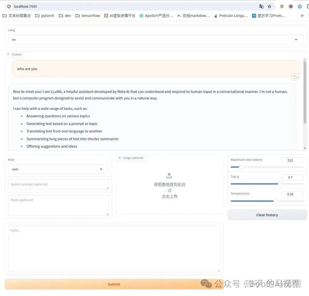Open the Lang dropdown showing en
The width and height of the screenshot is (309, 296).
(x=156, y=39)
